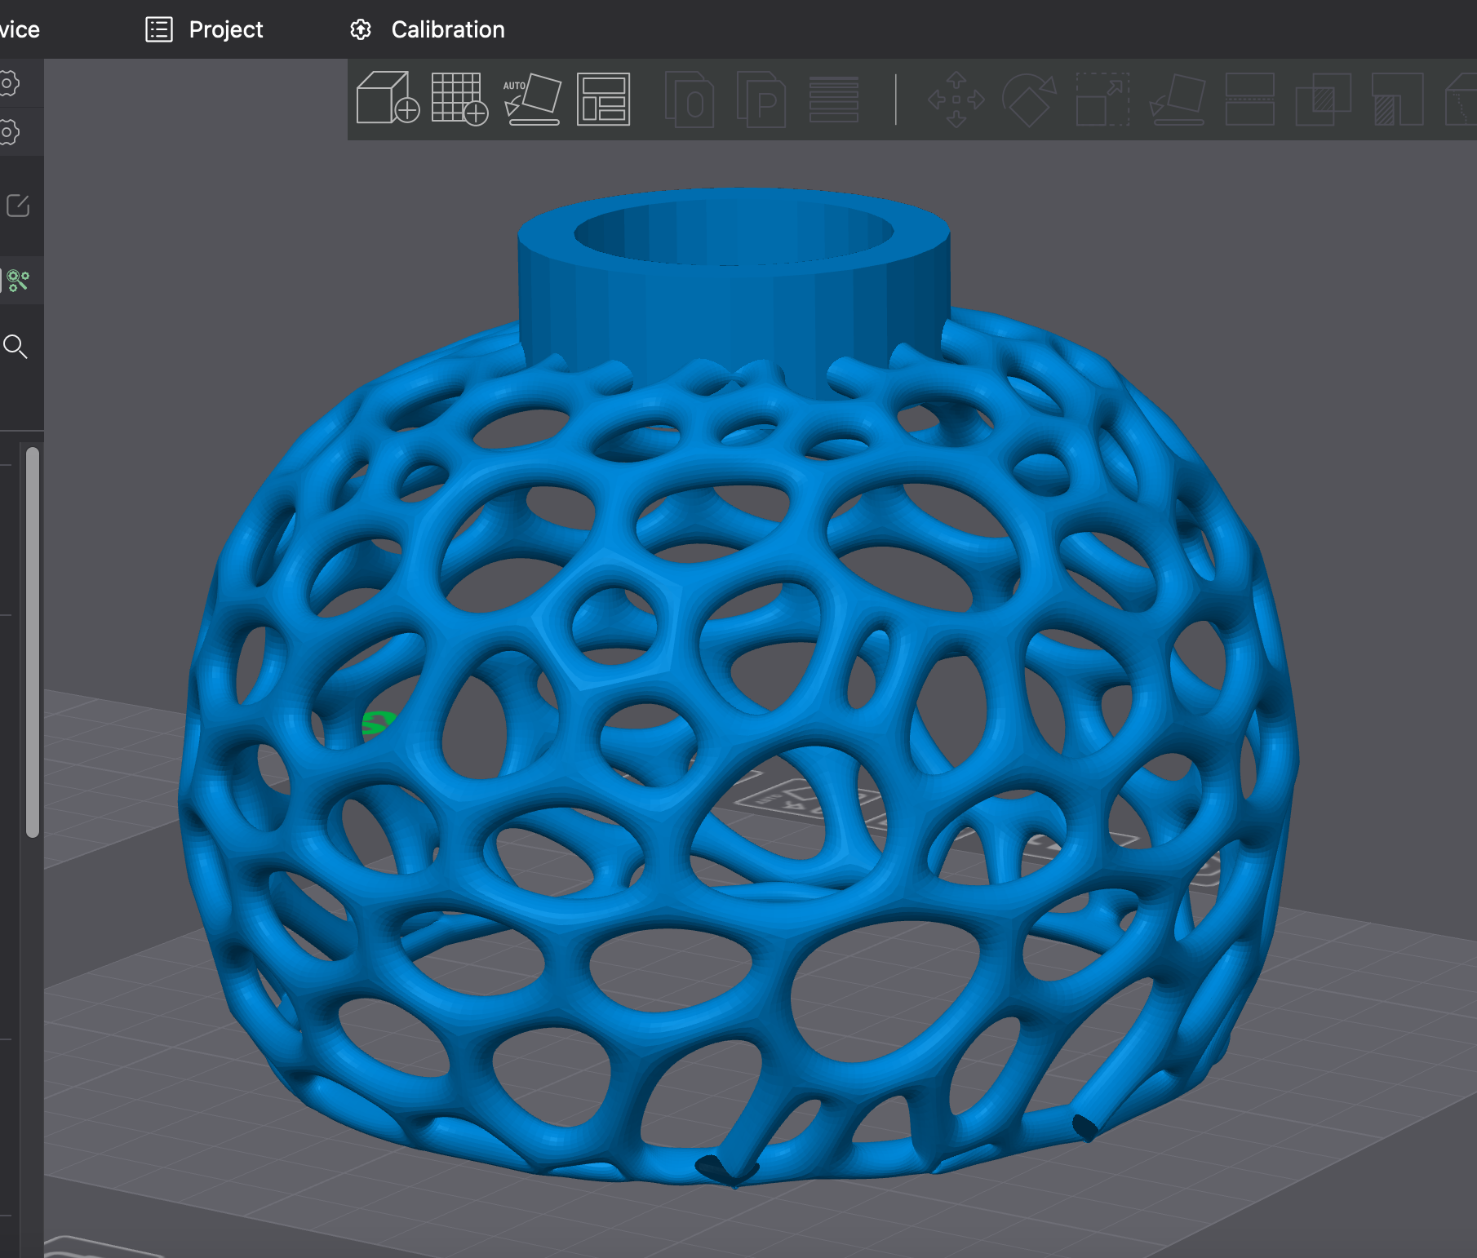Select the Mesh boolean tool icon

pyautogui.click(x=1323, y=99)
